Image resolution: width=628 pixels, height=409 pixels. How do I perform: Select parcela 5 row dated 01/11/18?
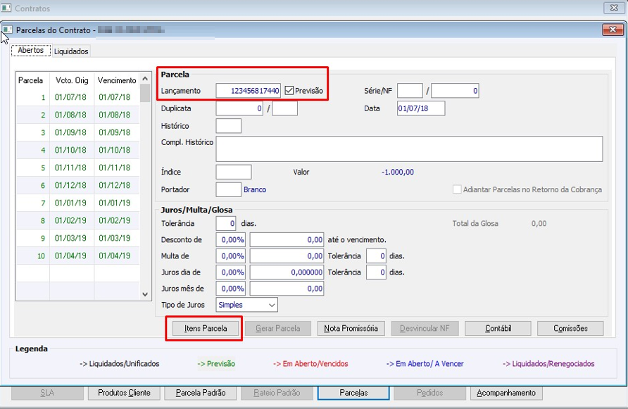77,168
